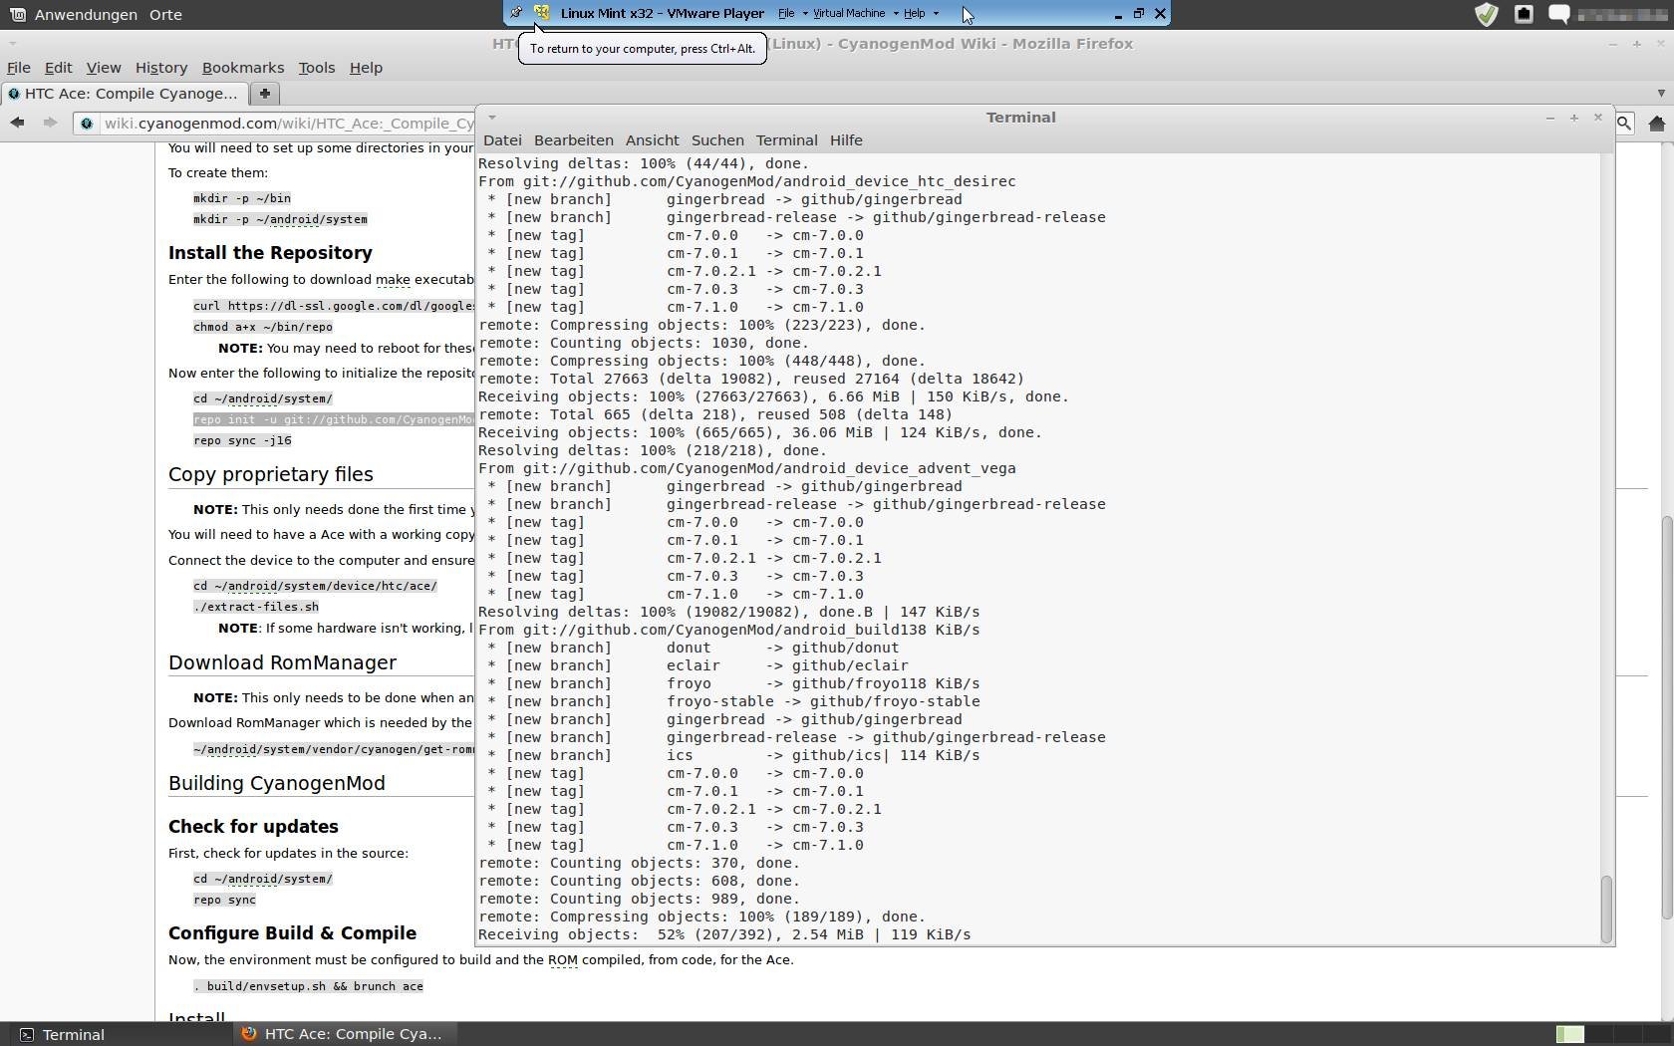Click the clipboard tray icon in panel
The image size is (1674, 1046).
tap(1524, 14)
